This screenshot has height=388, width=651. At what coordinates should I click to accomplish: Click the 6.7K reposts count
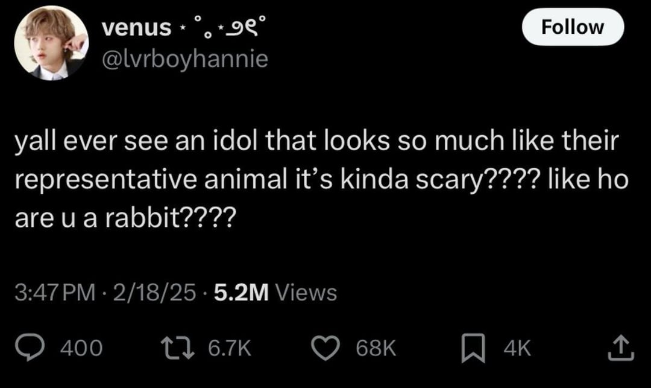tap(230, 348)
